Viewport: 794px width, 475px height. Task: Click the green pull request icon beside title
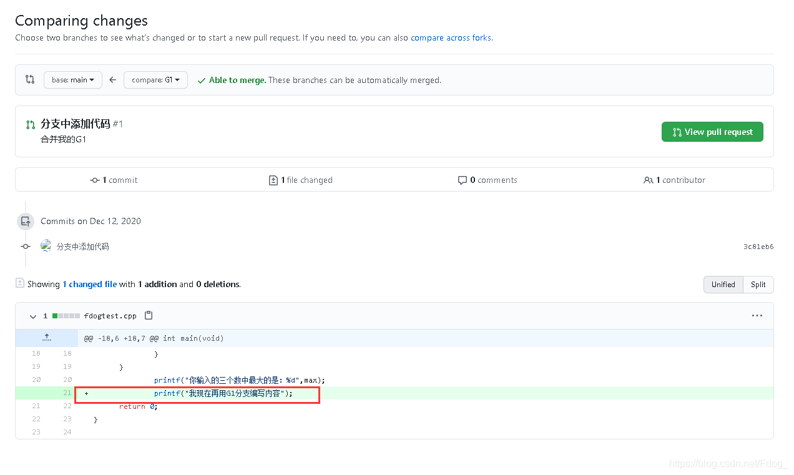pos(31,125)
